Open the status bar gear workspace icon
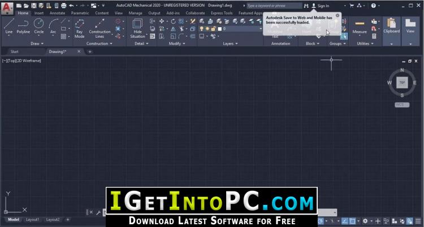Screen dimensions: 424x227 [x=365, y=221]
